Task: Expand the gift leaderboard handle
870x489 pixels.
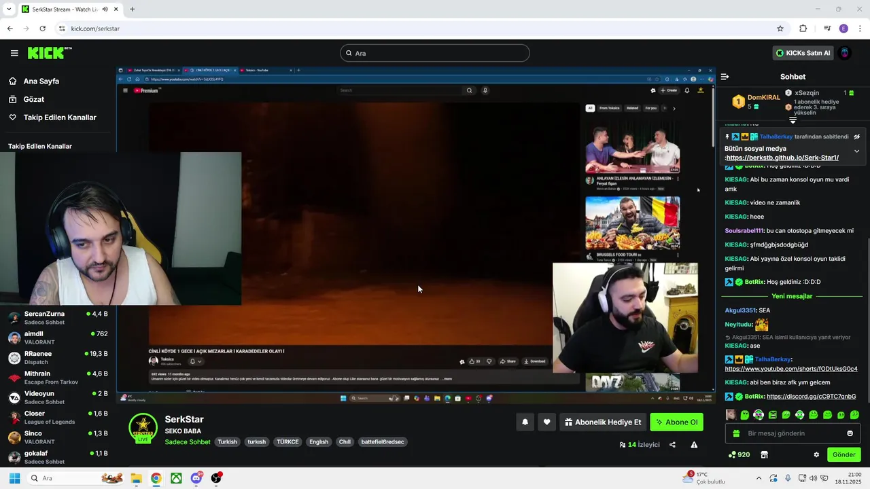Action: click(793, 120)
